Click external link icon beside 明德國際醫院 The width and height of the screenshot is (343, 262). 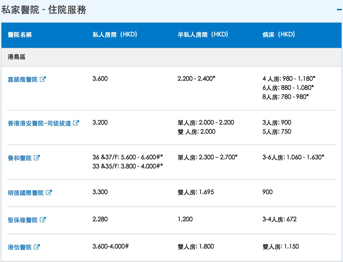tap(49, 192)
